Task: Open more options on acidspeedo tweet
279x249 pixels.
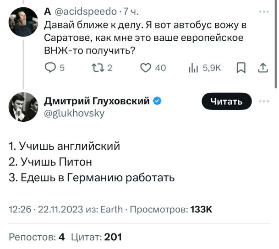Action: 262,12
